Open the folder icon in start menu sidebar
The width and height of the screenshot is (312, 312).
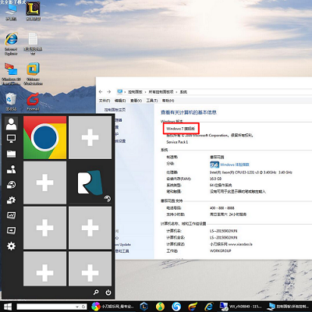[11, 154]
